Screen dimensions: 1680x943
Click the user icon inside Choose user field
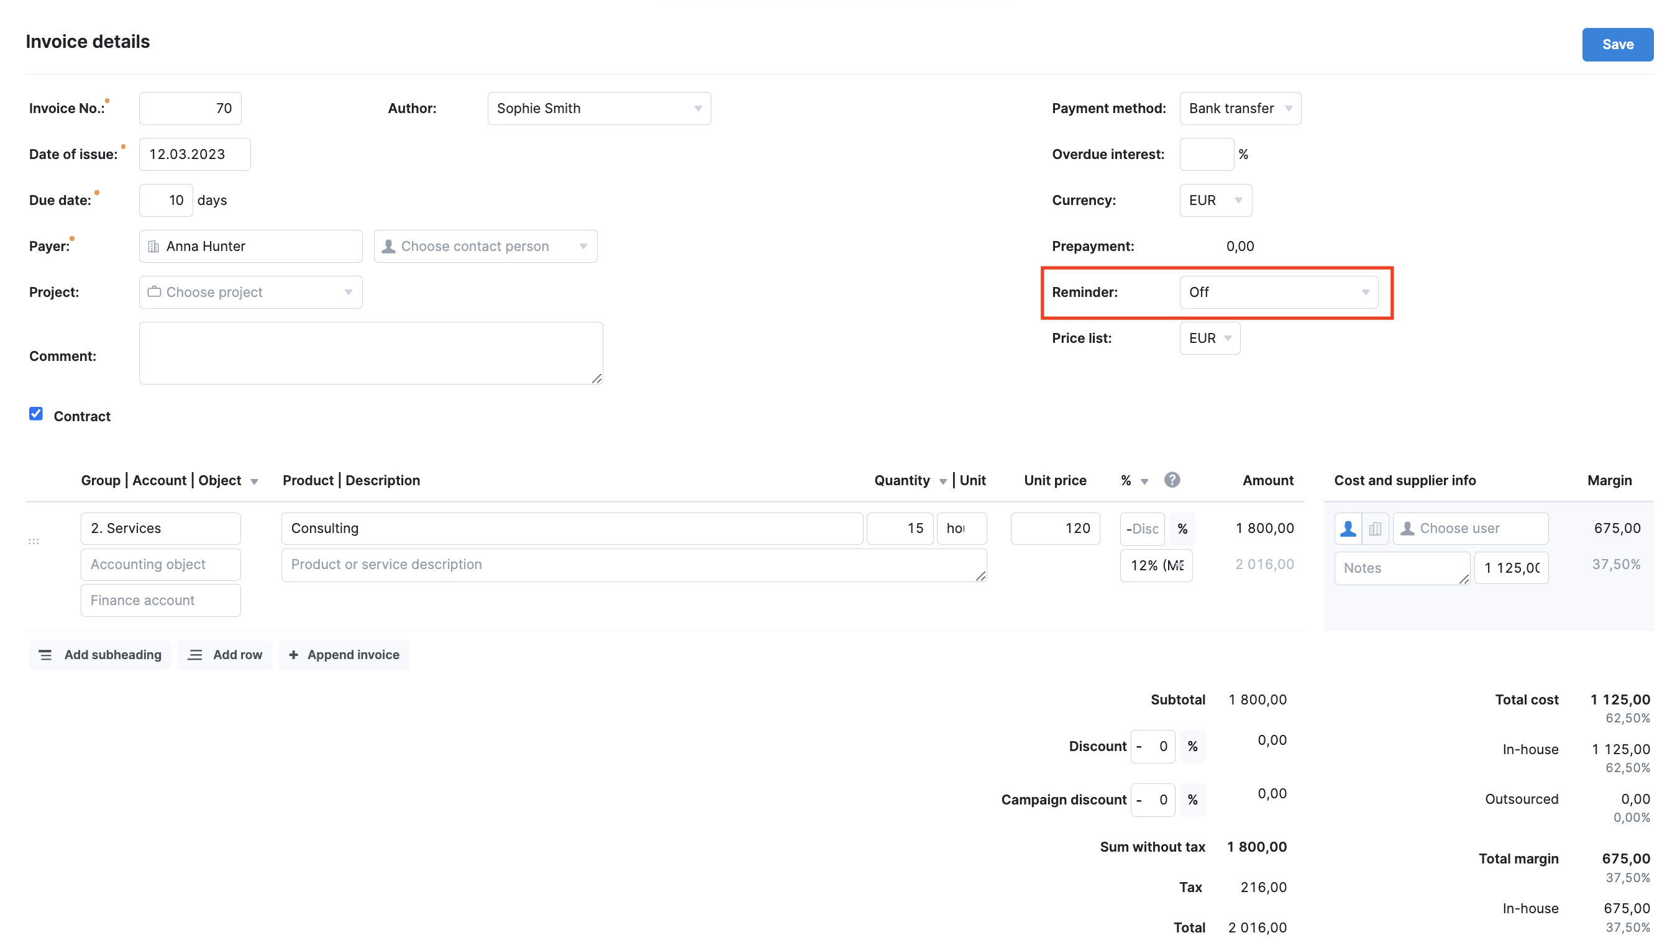[x=1408, y=528]
